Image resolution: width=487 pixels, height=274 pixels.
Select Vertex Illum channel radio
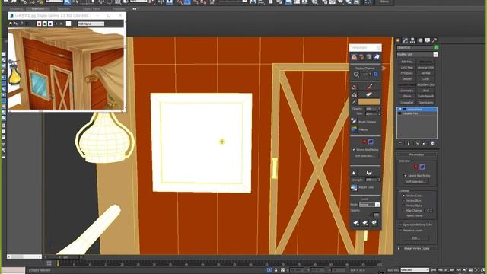(x=404, y=201)
